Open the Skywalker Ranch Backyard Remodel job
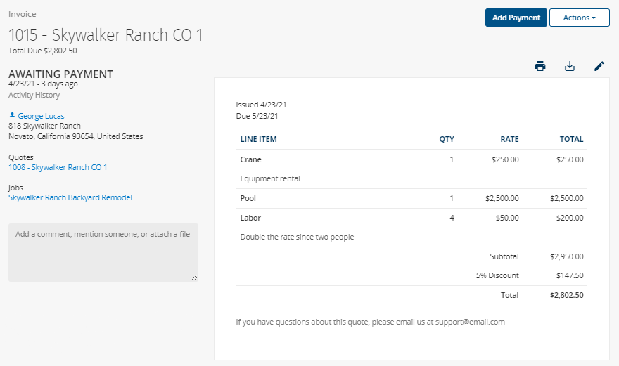Image resolution: width=619 pixels, height=366 pixels. click(70, 197)
